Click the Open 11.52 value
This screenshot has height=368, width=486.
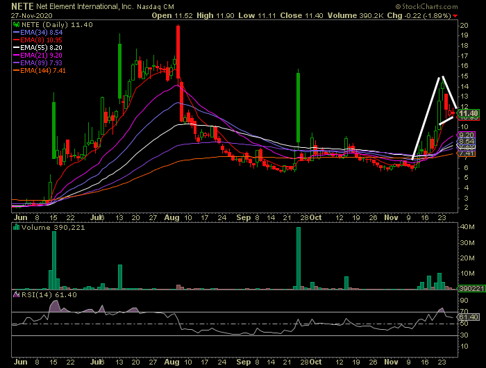172,15
